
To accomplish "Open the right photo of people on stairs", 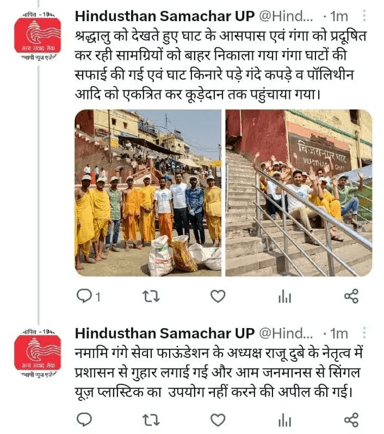I will (x=299, y=193).
